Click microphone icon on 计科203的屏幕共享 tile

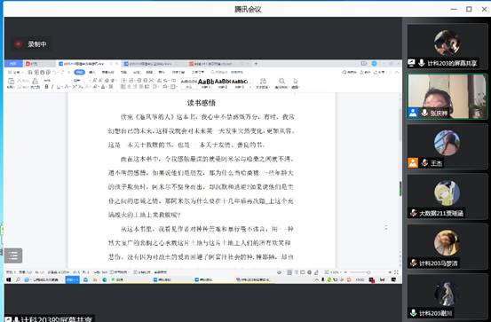422,63
